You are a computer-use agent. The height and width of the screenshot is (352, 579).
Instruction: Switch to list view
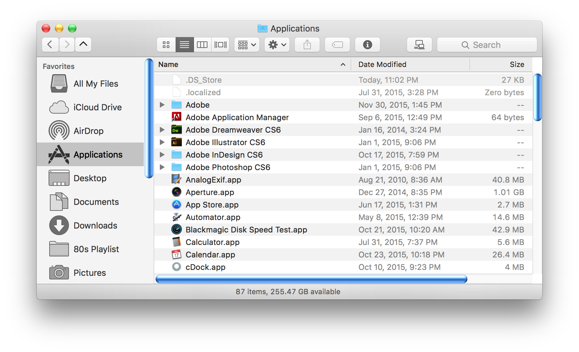click(x=184, y=45)
